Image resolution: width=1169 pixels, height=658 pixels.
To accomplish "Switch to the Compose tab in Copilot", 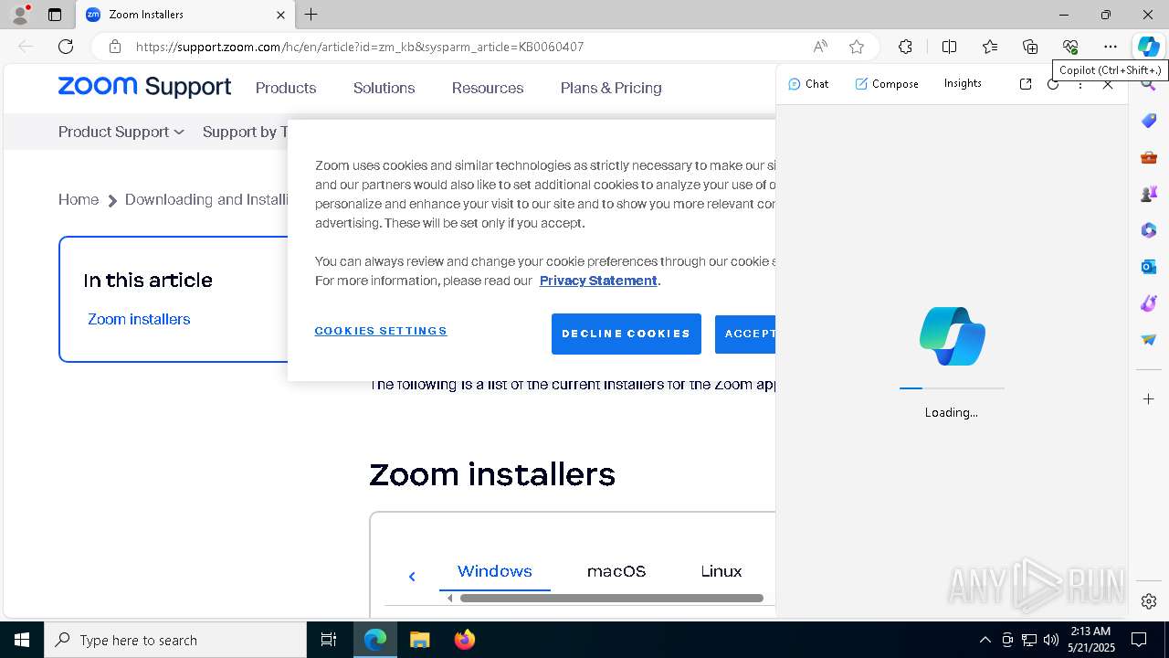I will coord(887,84).
